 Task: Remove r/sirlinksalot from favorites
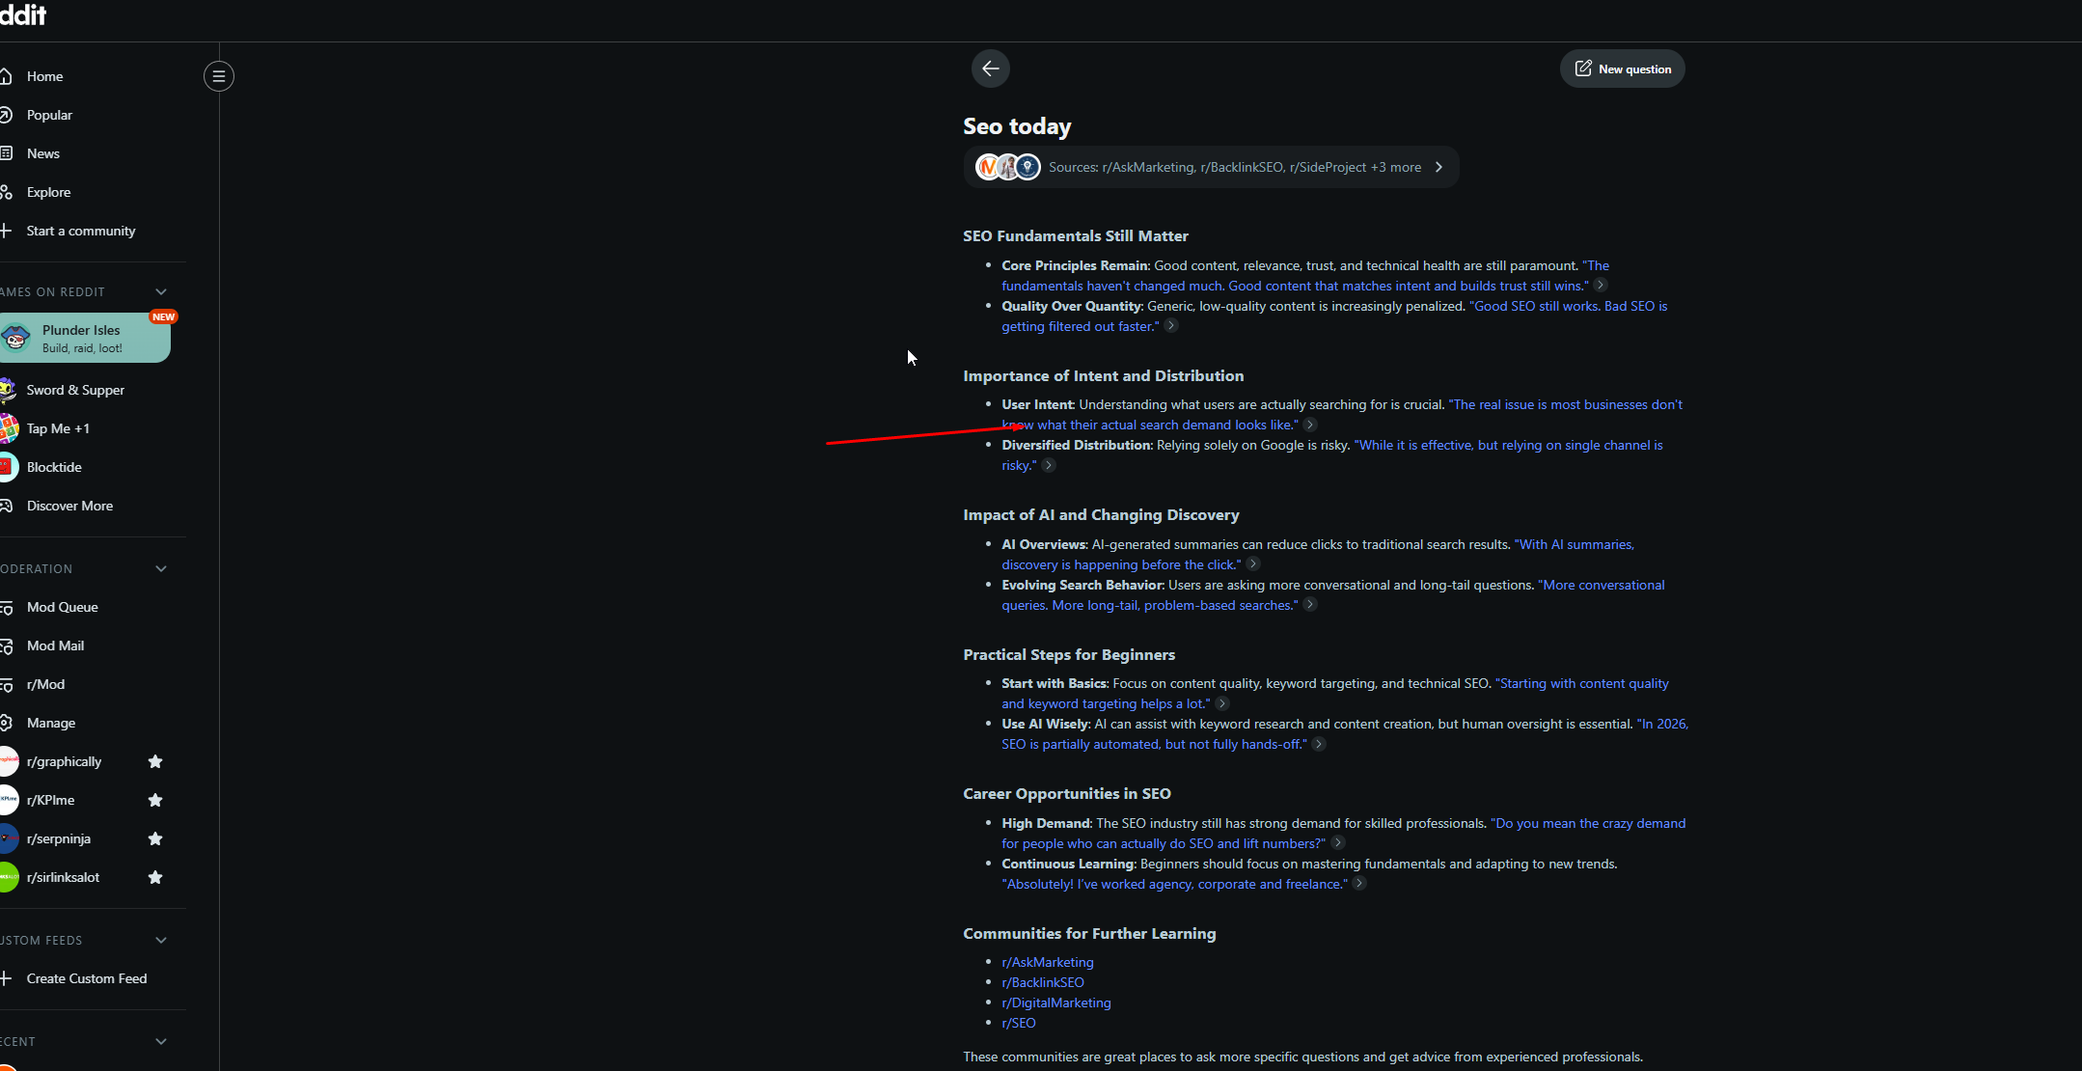coord(155,877)
